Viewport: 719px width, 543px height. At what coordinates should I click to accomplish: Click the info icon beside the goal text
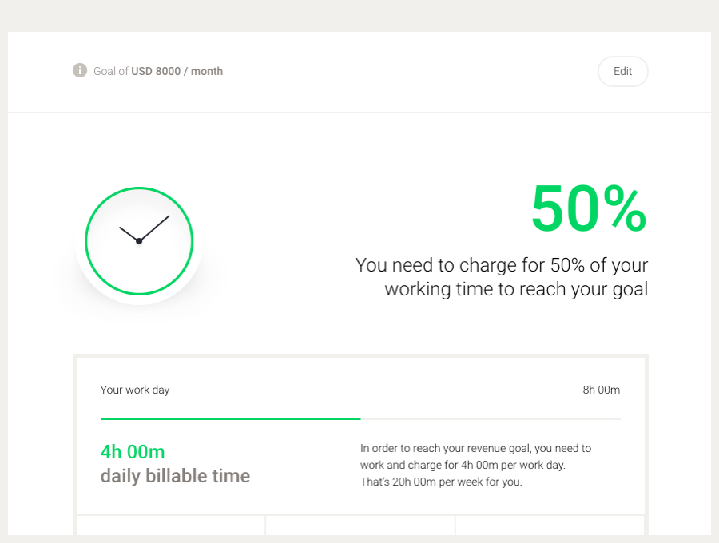(x=79, y=70)
